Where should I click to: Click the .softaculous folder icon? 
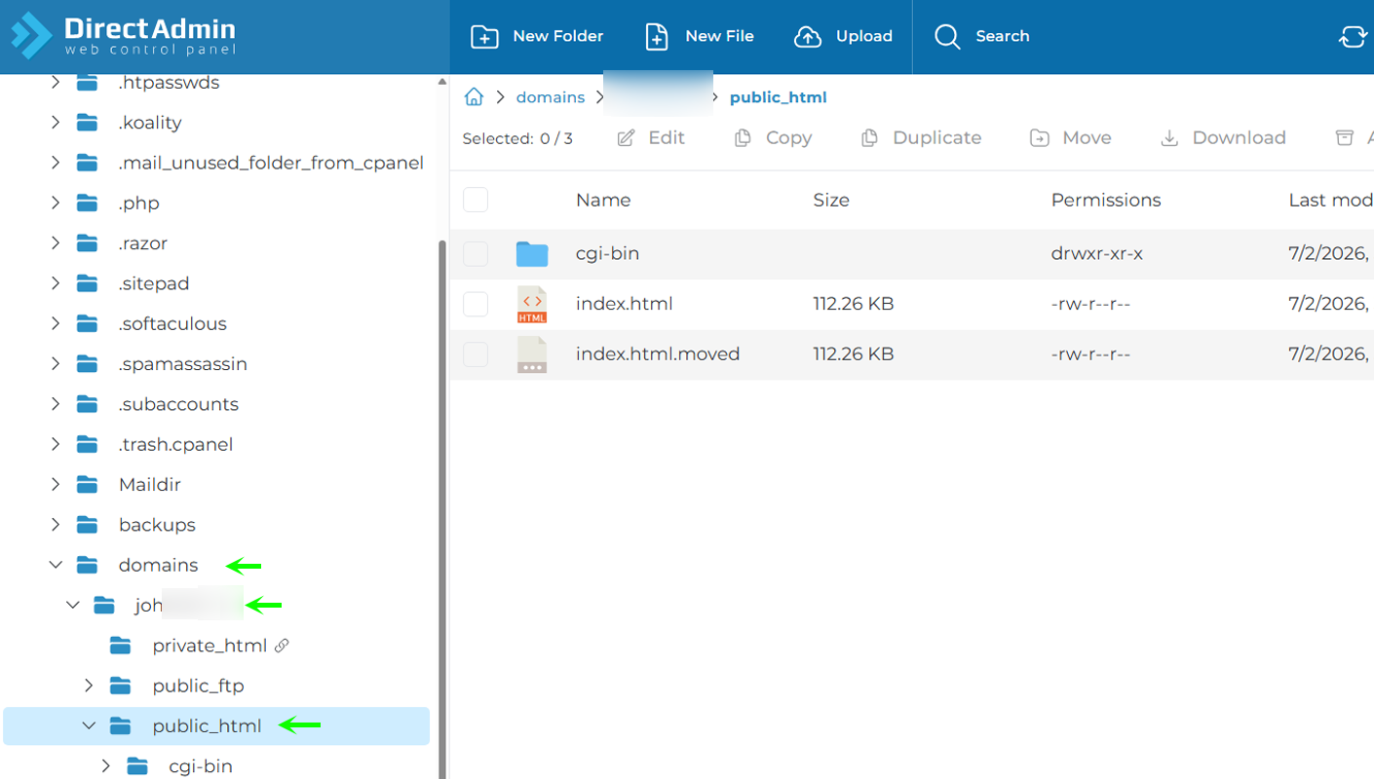click(x=88, y=323)
